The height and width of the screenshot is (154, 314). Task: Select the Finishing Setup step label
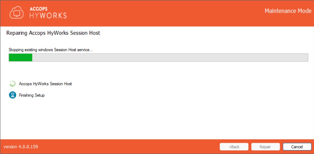tap(32, 95)
